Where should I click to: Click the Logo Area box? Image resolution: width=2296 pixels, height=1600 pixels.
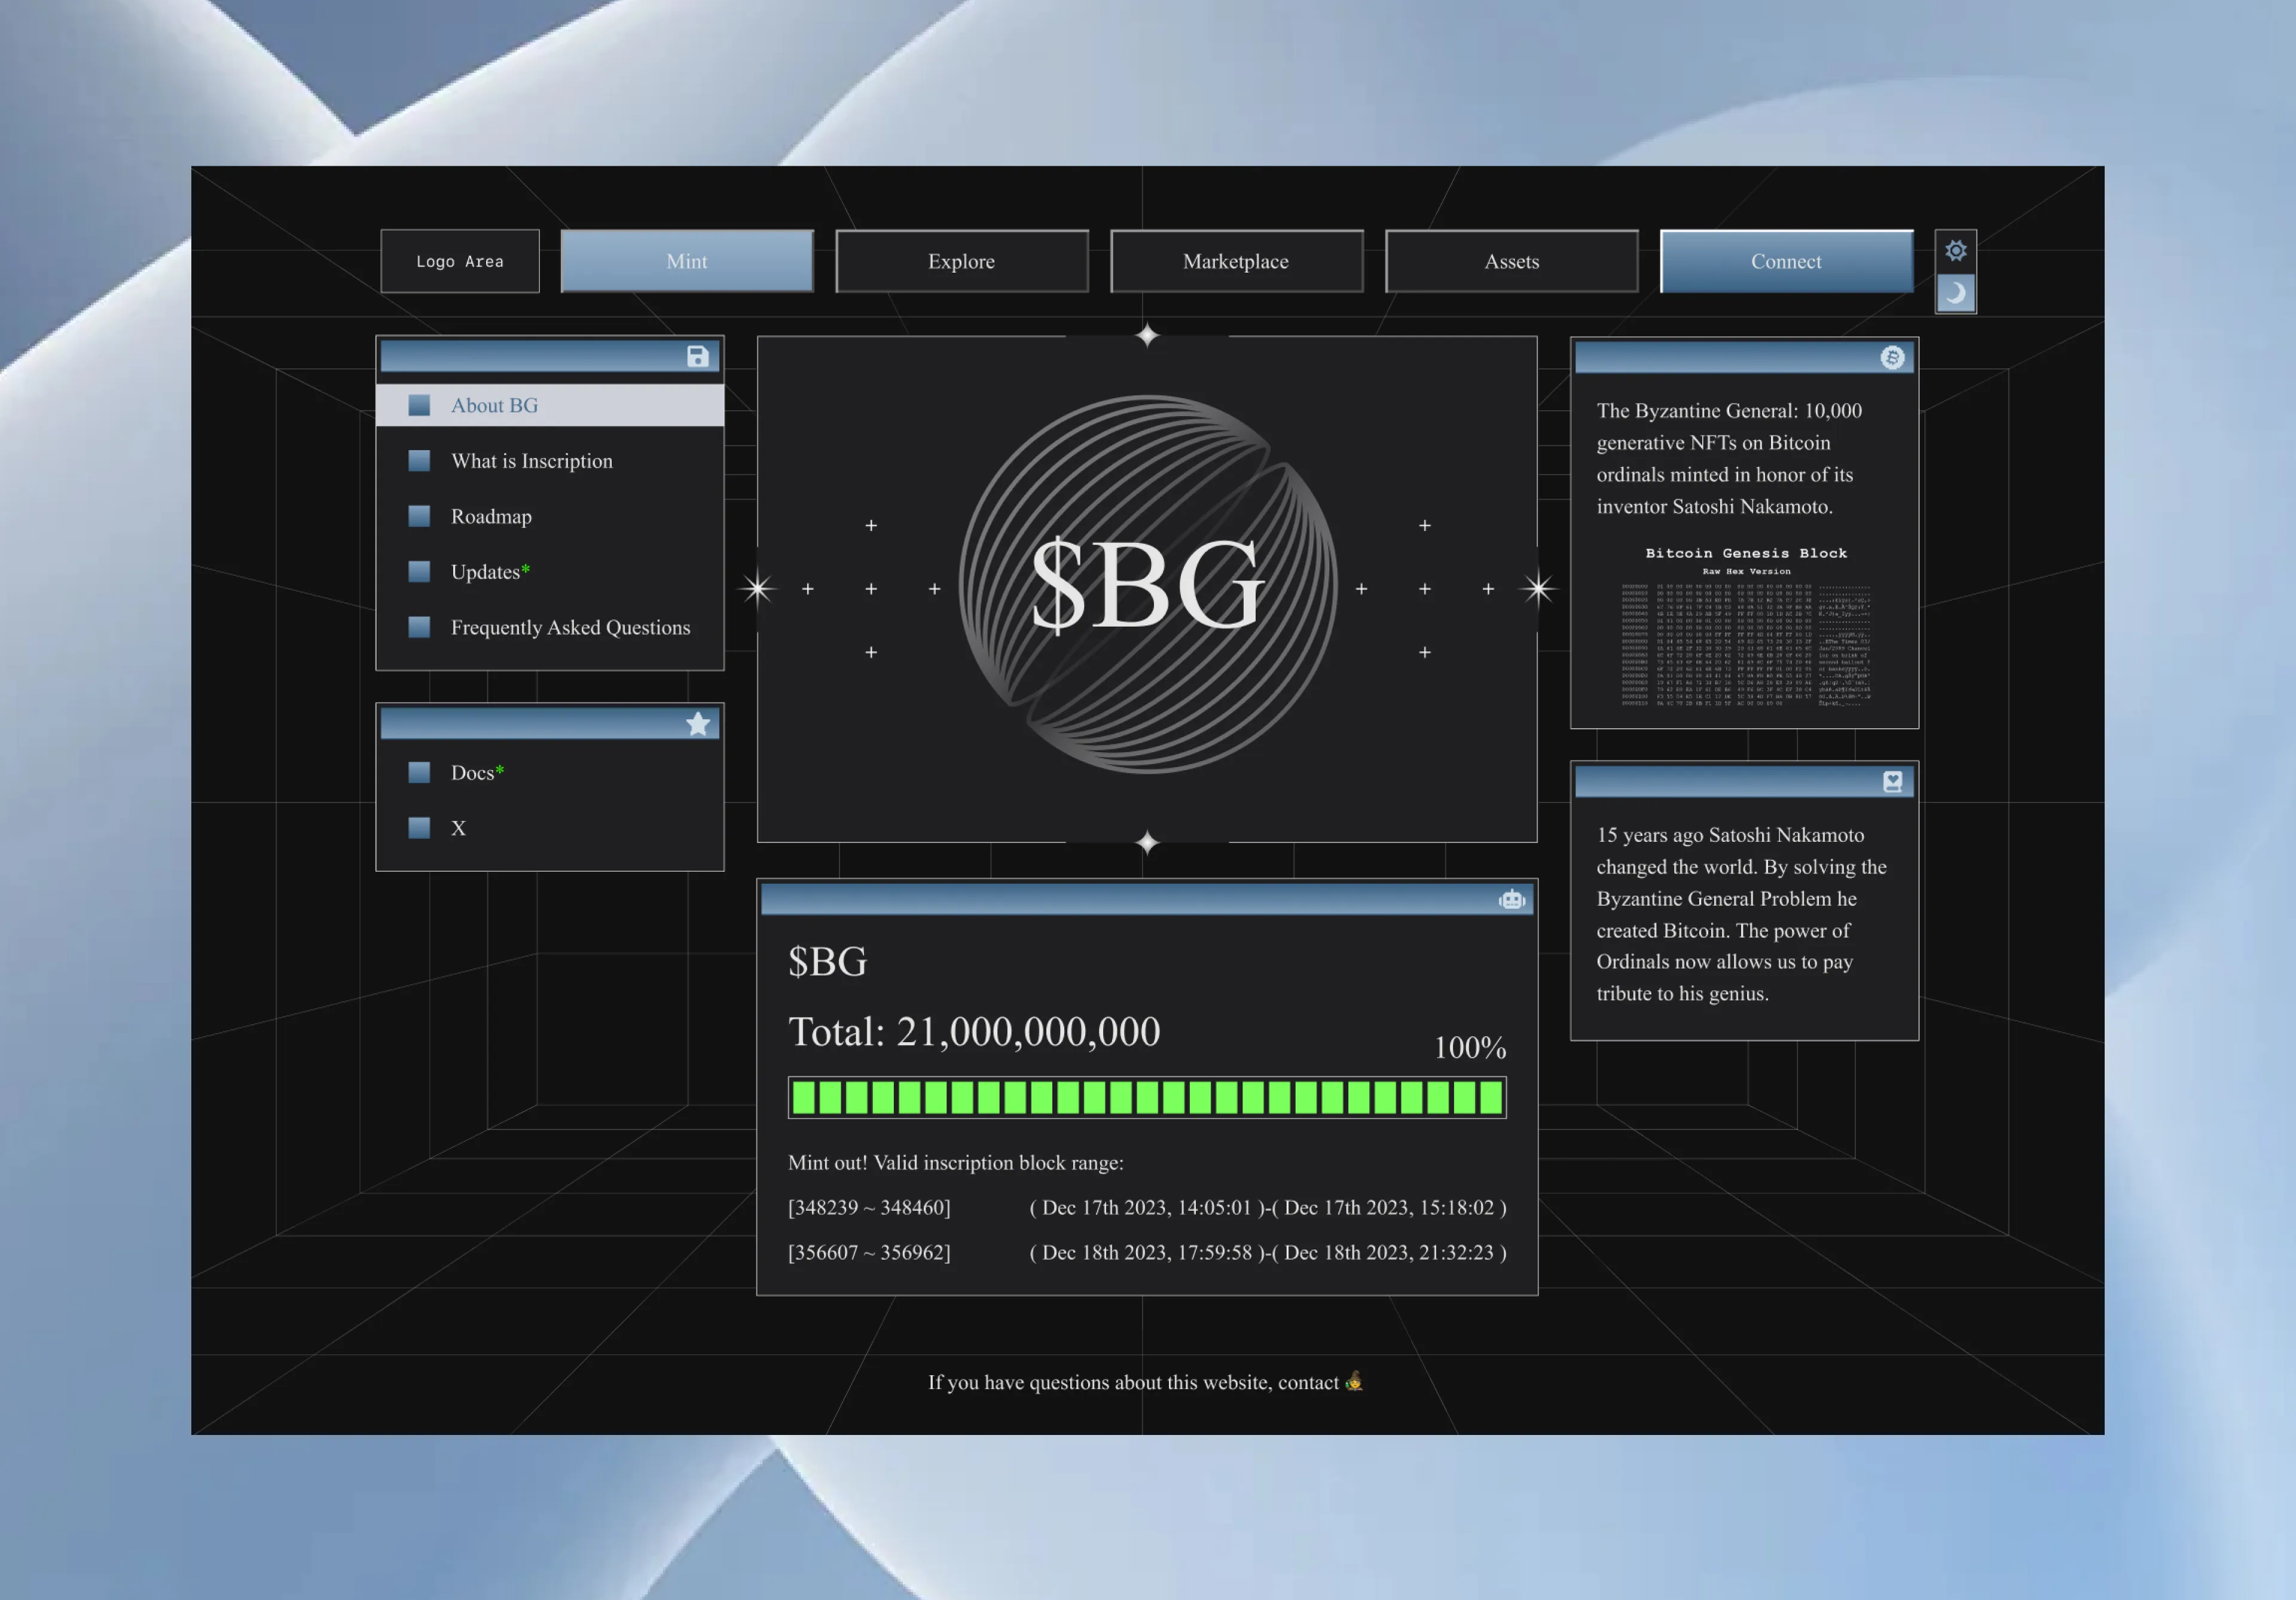(460, 261)
